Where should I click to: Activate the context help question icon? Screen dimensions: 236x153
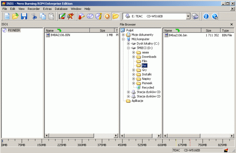click(x=215, y=16)
